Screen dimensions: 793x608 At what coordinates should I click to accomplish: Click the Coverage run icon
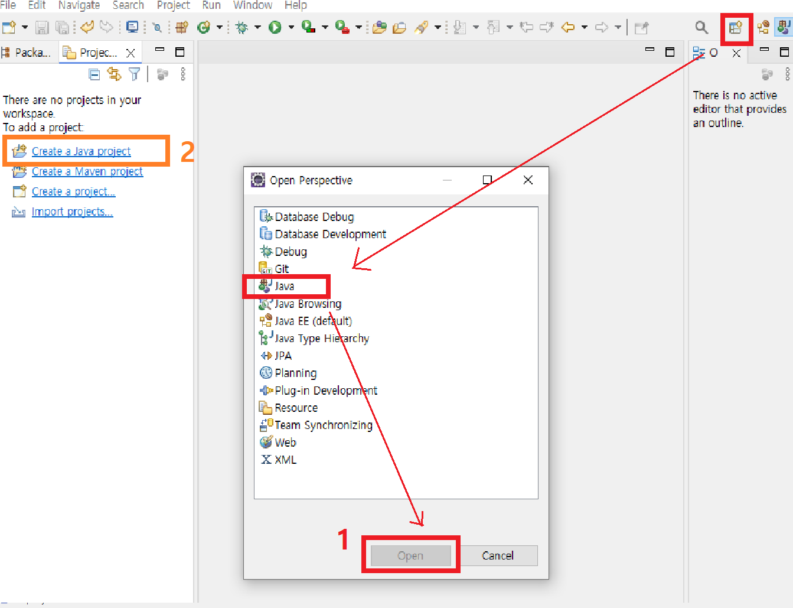[308, 27]
